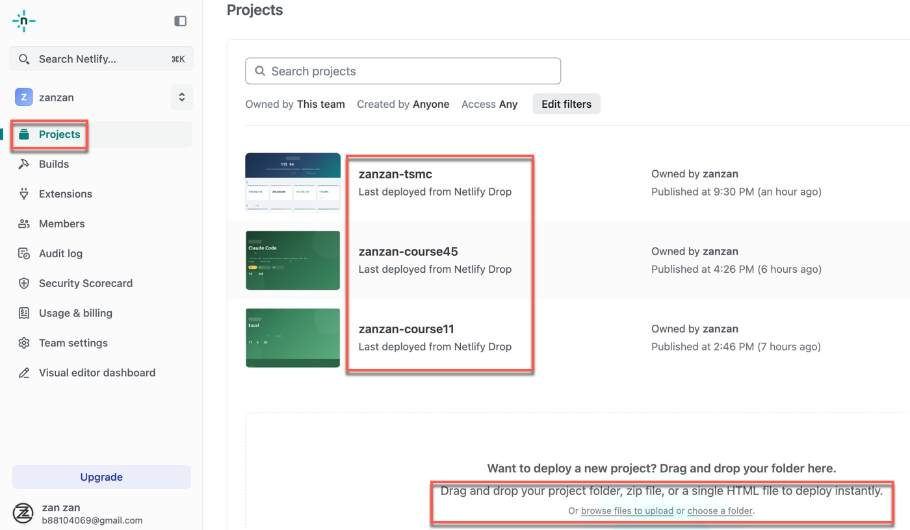
Task: Open Team settings
Action: [x=101, y=343]
